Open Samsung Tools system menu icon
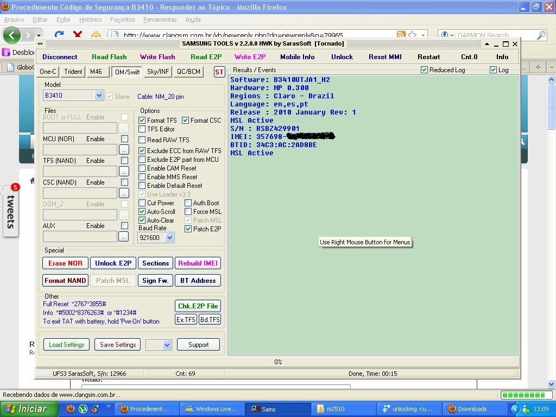This screenshot has width=556, height=417. [40, 43]
